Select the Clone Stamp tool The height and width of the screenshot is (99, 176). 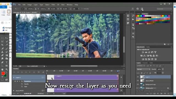point(2,52)
